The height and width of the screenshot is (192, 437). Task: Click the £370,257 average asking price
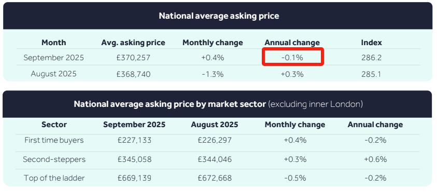coord(133,58)
